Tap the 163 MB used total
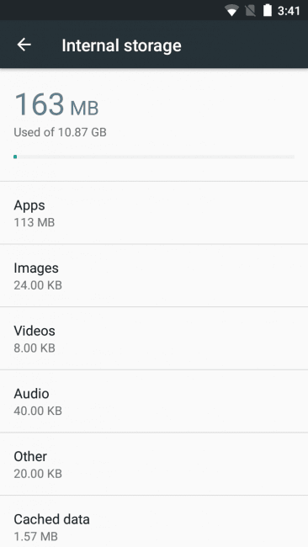The width and height of the screenshot is (308, 547). [x=56, y=104]
